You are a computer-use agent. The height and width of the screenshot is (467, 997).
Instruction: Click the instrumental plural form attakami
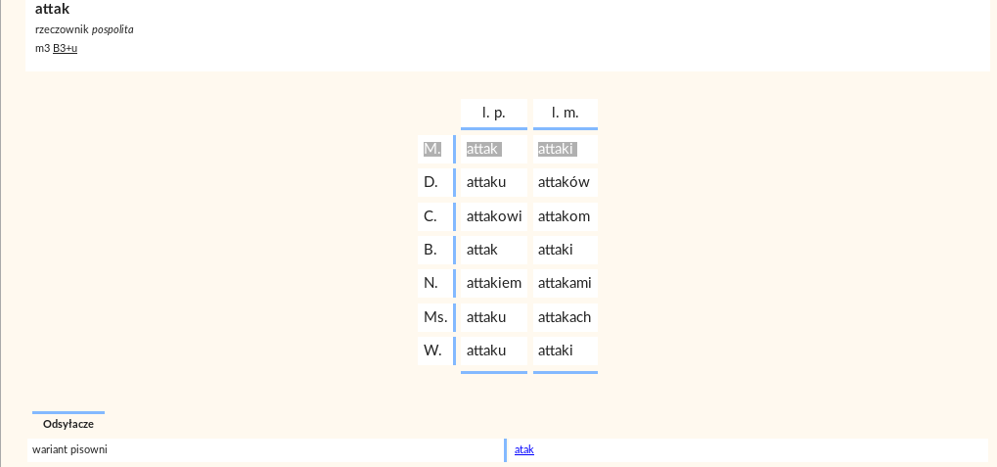[564, 283]
